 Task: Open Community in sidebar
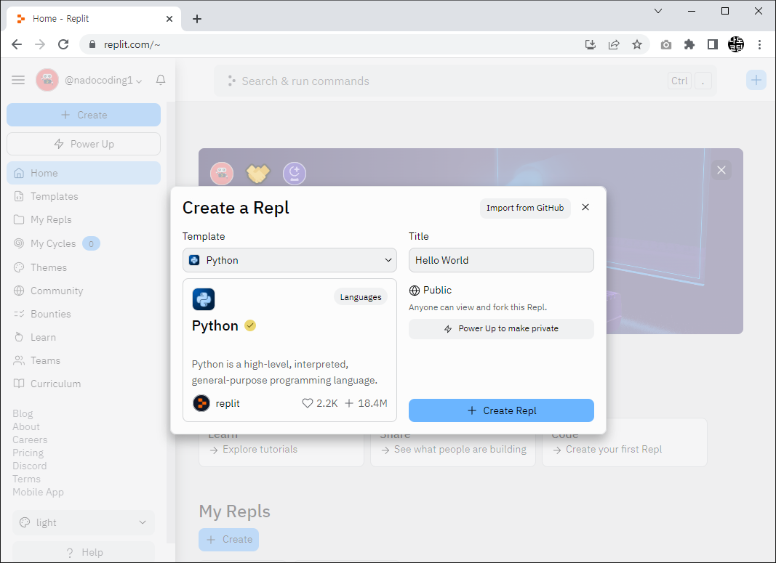[84, 291]
